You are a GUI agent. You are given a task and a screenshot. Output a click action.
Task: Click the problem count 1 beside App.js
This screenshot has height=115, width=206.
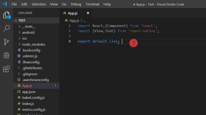coord(55,86)
